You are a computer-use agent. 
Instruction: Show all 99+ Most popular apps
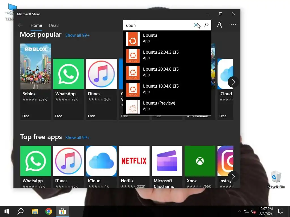click(x=77, y=35)
